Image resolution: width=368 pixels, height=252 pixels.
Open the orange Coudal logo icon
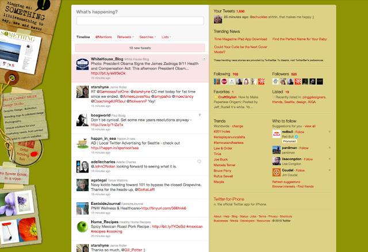[x=277, y=173]
